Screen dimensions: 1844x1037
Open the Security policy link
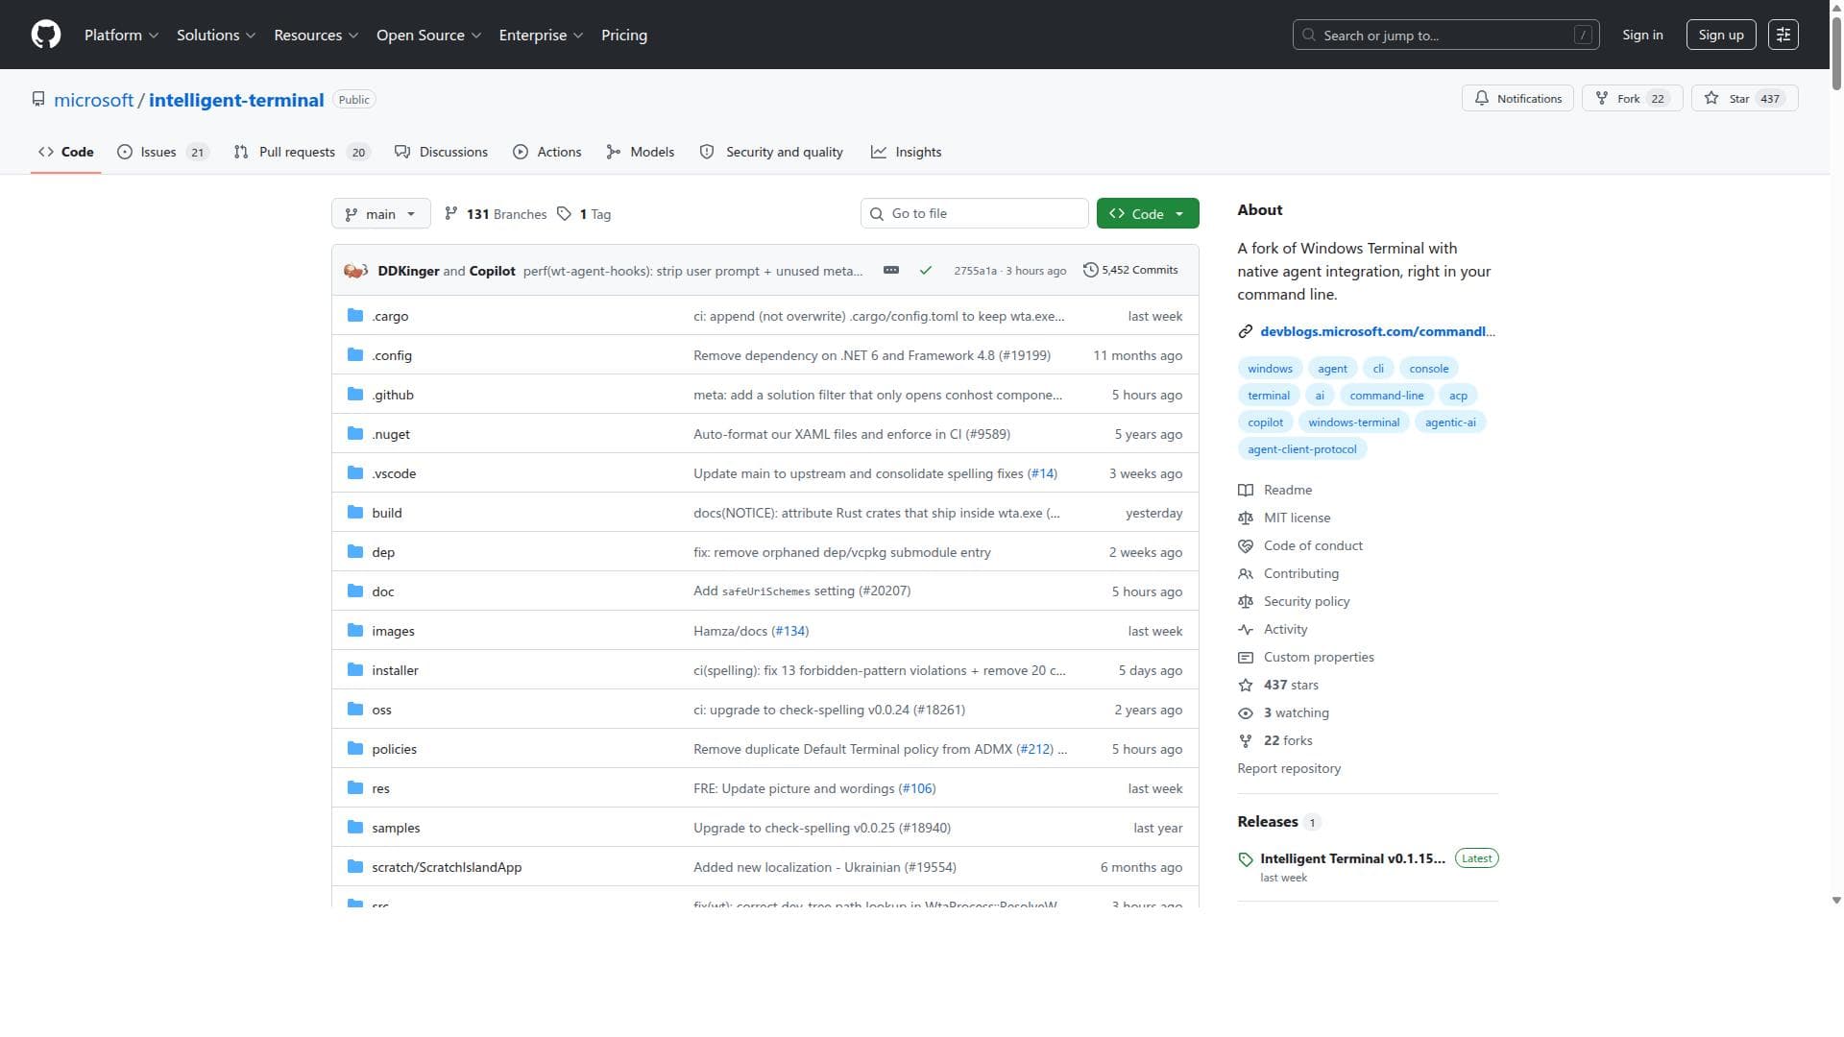pos(1306,601)
